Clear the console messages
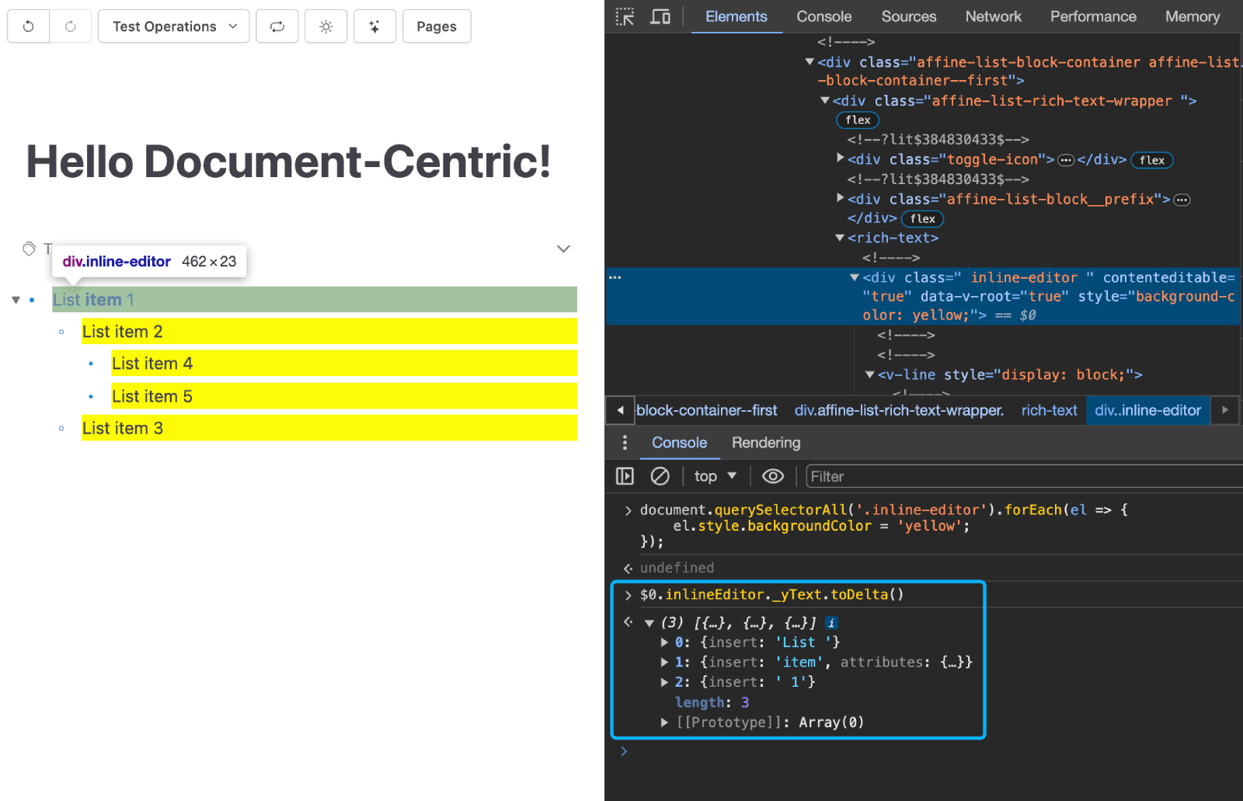The image size is (1243, 801). coord(660,475)
